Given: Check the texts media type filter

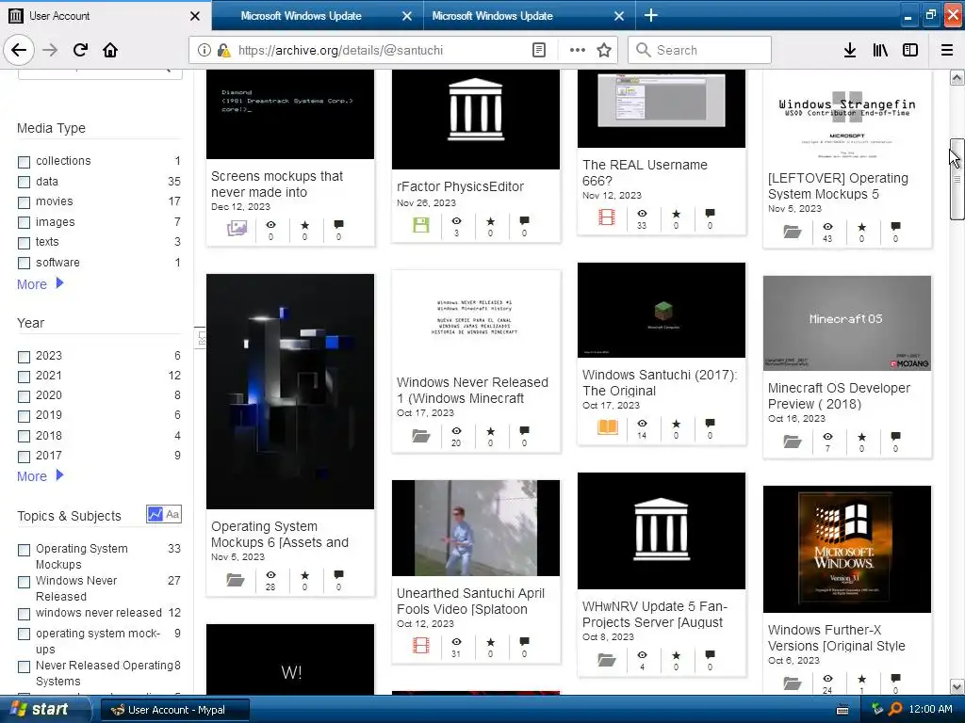Looking at the screenshot, I should point(24,243).
